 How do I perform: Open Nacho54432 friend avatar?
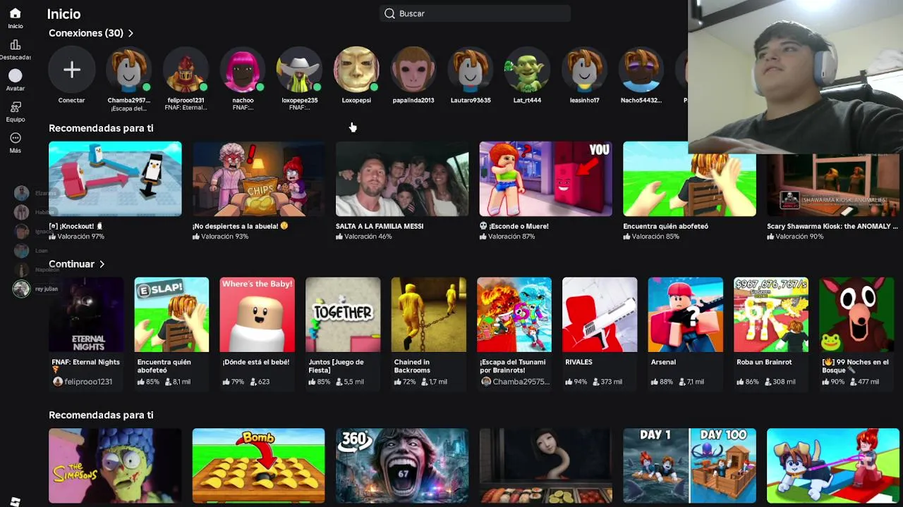641,70
